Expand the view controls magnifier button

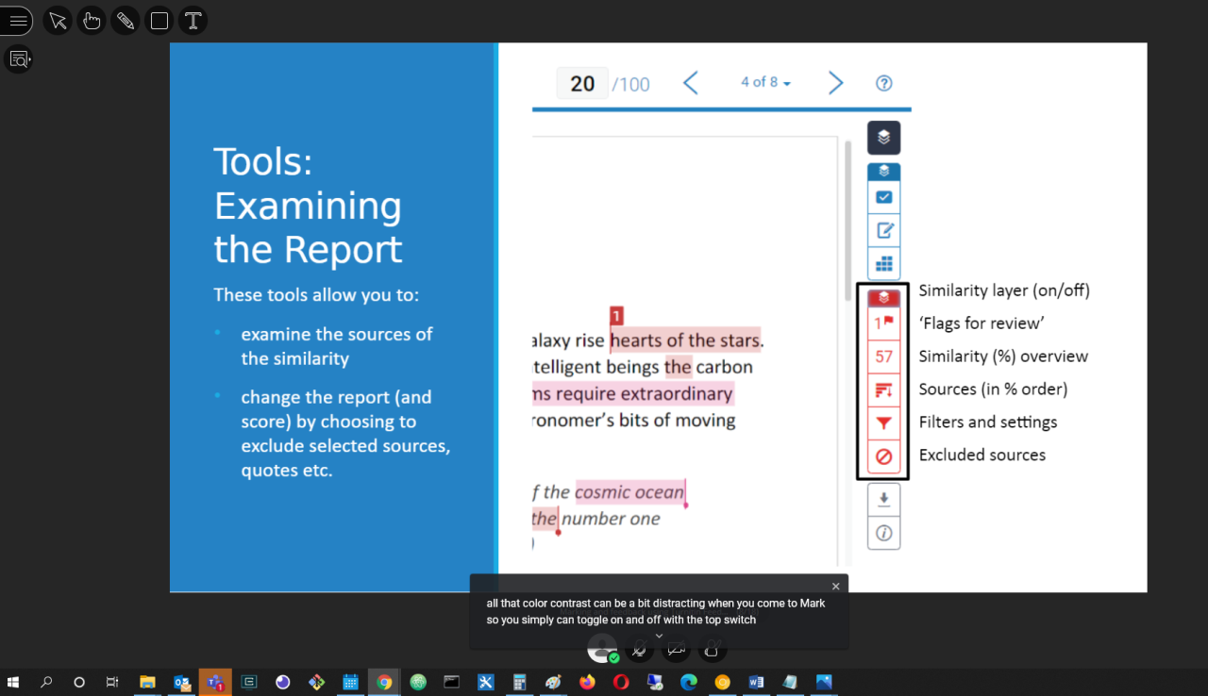coord(19,59)
